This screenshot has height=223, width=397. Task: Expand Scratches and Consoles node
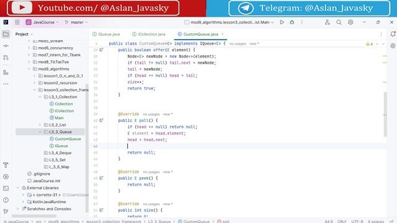[x=18, y=209]
